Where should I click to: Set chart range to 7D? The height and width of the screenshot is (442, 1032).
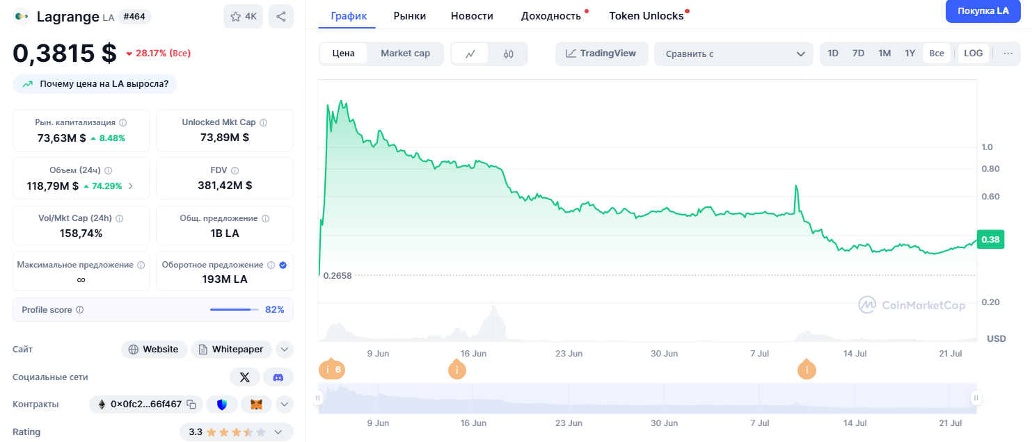point(859,54)
